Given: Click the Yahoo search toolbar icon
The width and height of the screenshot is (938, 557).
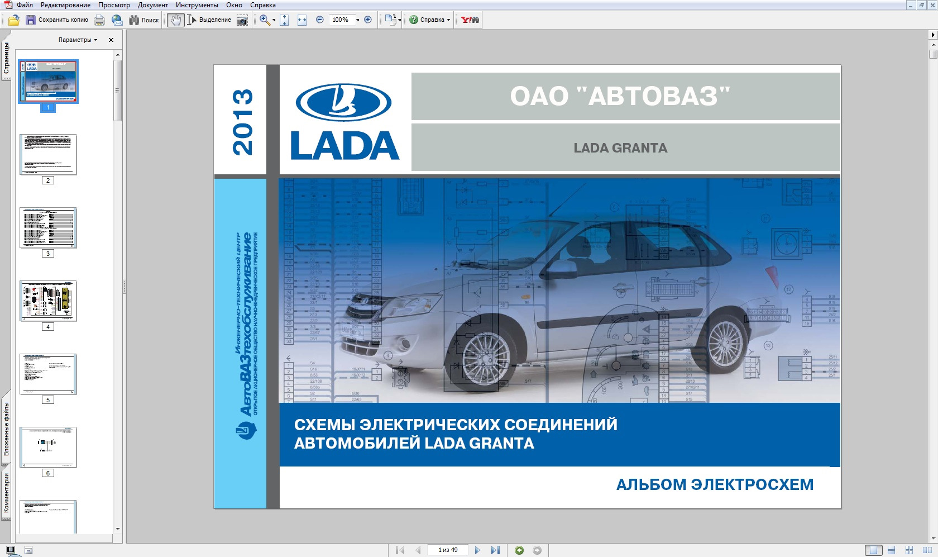Looking at the screenshot, I should tap(470, 20).
